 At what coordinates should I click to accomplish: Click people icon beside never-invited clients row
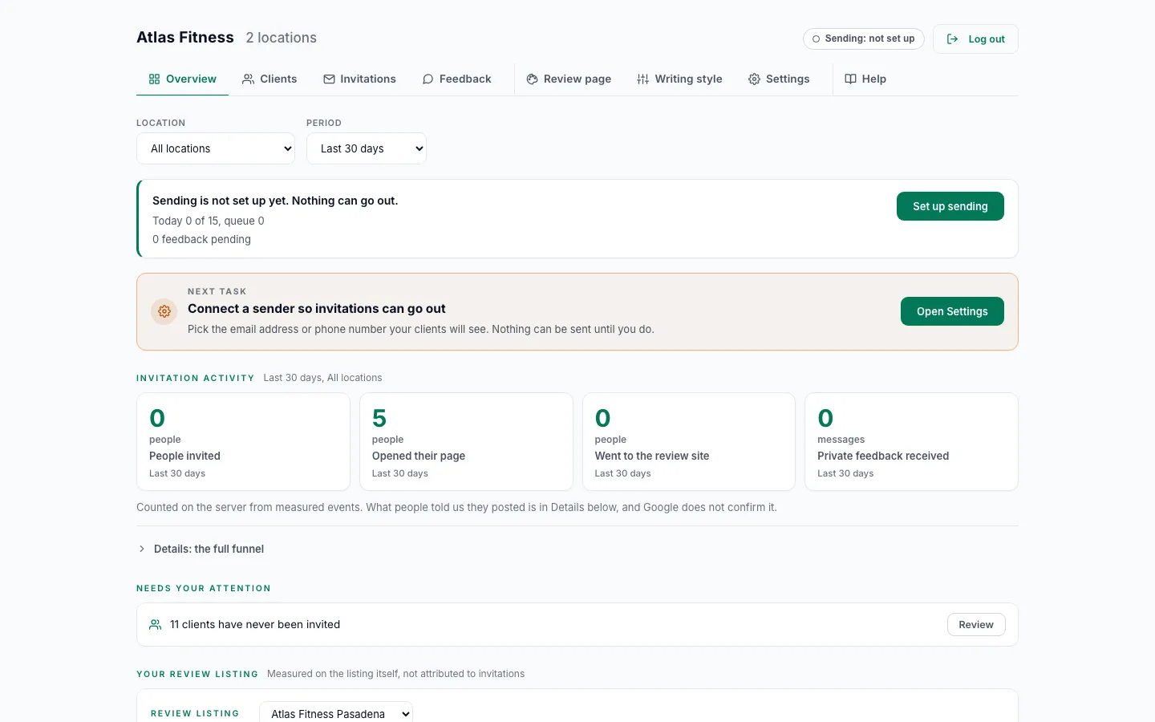tap(155, 625)
